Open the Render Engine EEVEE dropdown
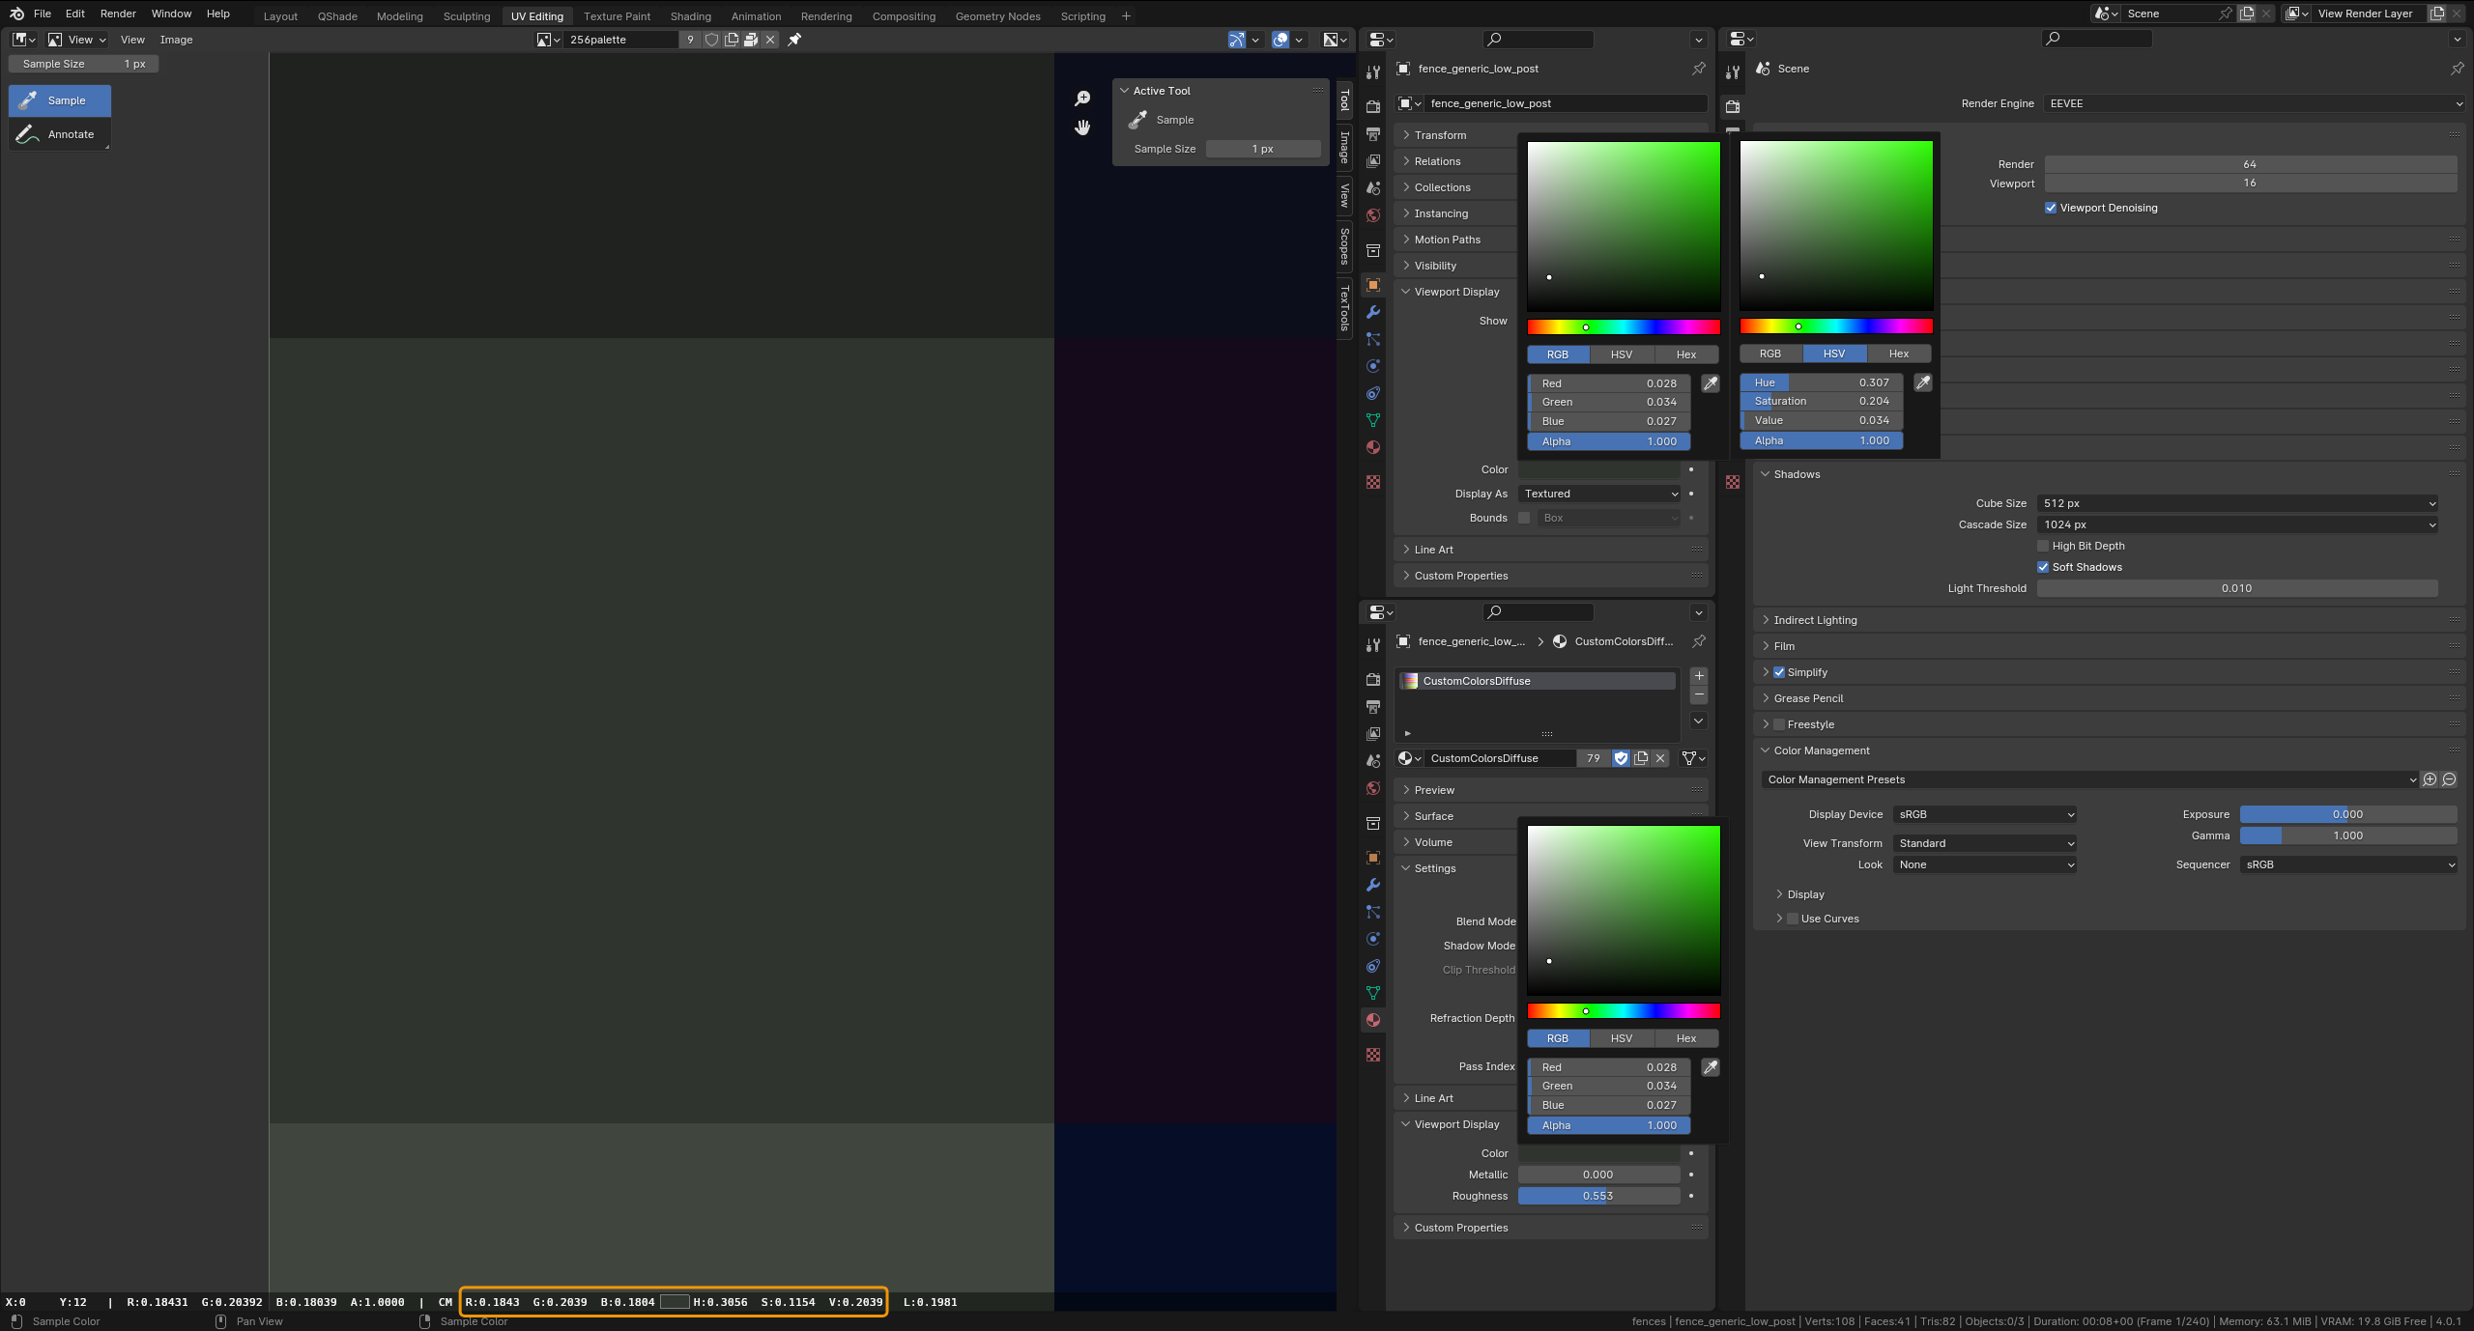This screenshot has height=1331, width=2474. (2255, 103)
